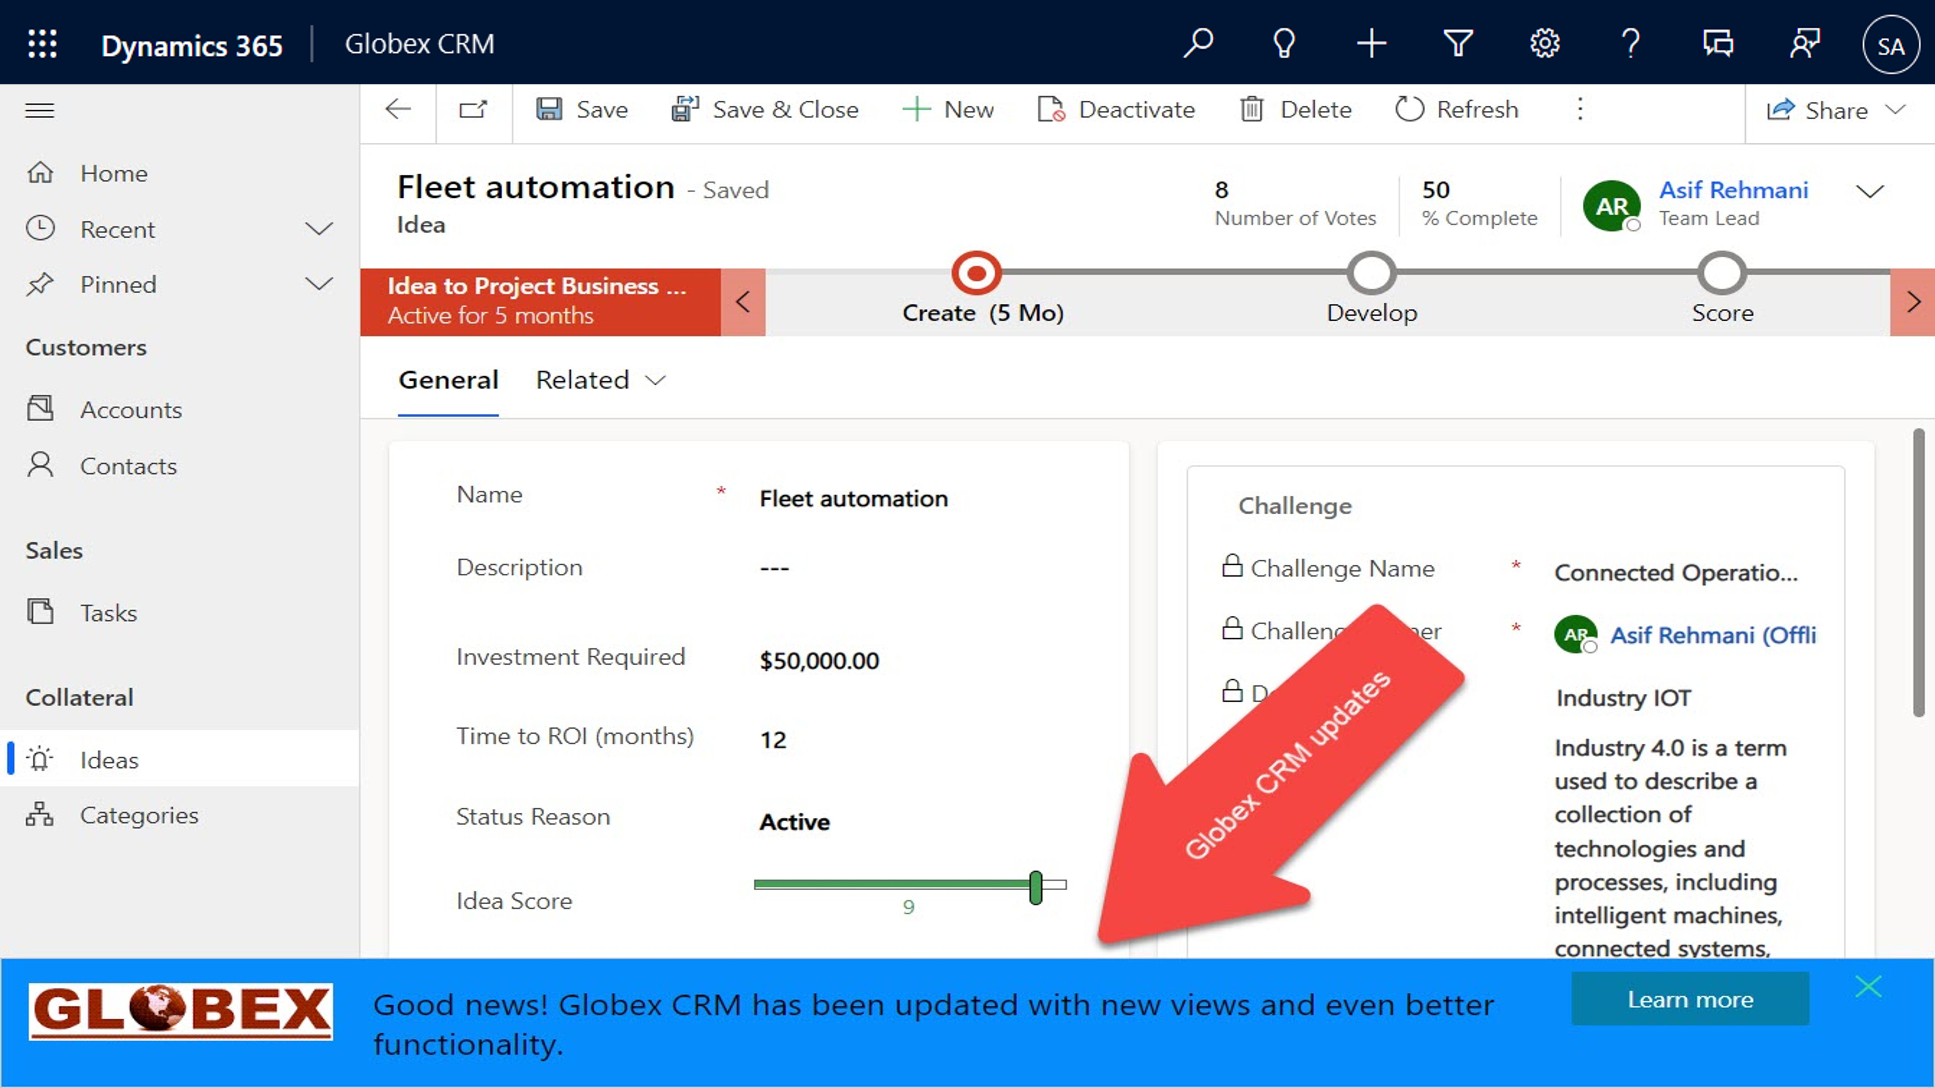The image size is (1935, 1088).
Task: Open the more commands overflow menu
Action: pyautogui.click(x=1580, y=109)
